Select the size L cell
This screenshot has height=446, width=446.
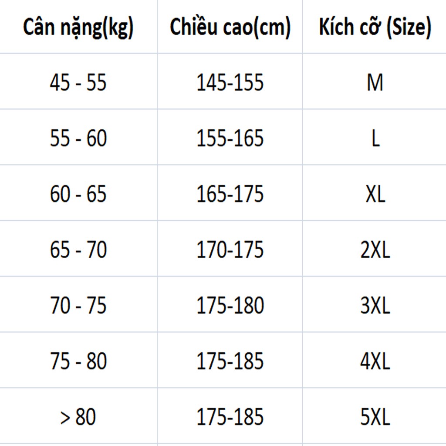(375, 138)
